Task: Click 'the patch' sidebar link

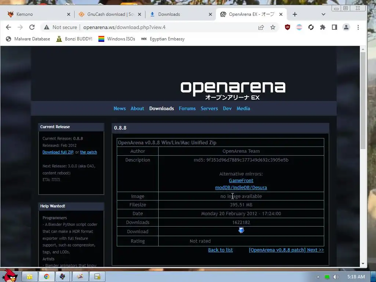Action: coord(88,152)
